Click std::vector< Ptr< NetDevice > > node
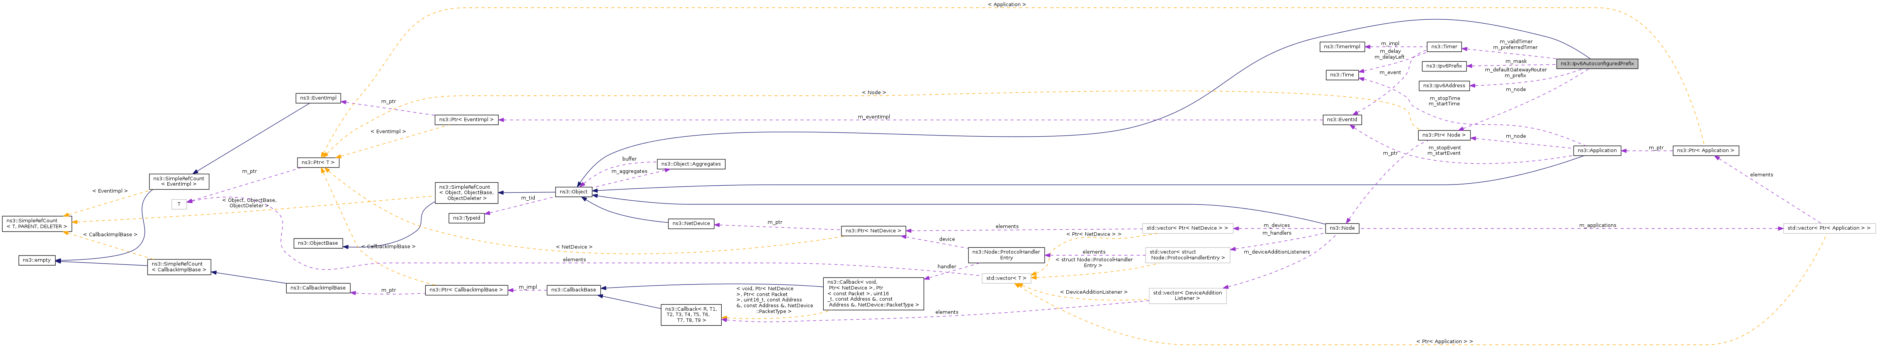 click(1188, 228)
